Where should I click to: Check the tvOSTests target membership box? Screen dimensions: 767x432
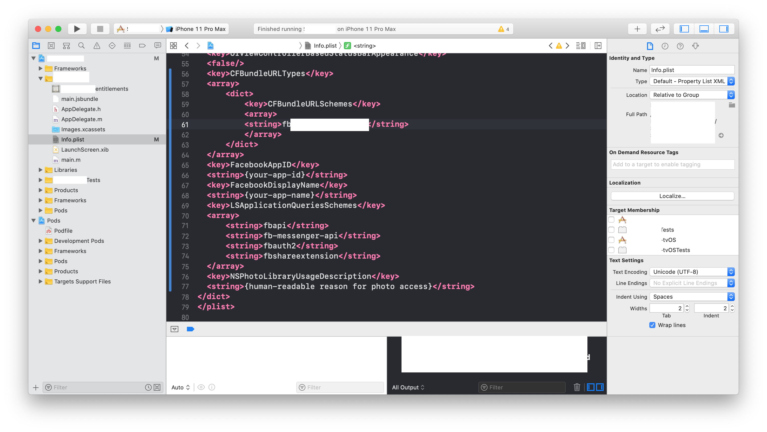611,250
